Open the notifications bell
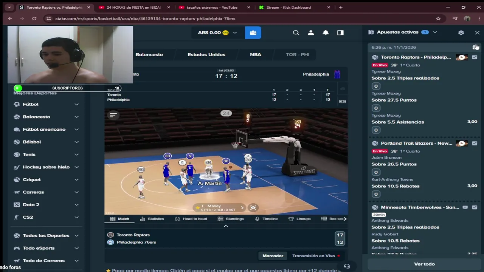Image resolution: width=484 pixels, height=272 pixels. [326, 33]
